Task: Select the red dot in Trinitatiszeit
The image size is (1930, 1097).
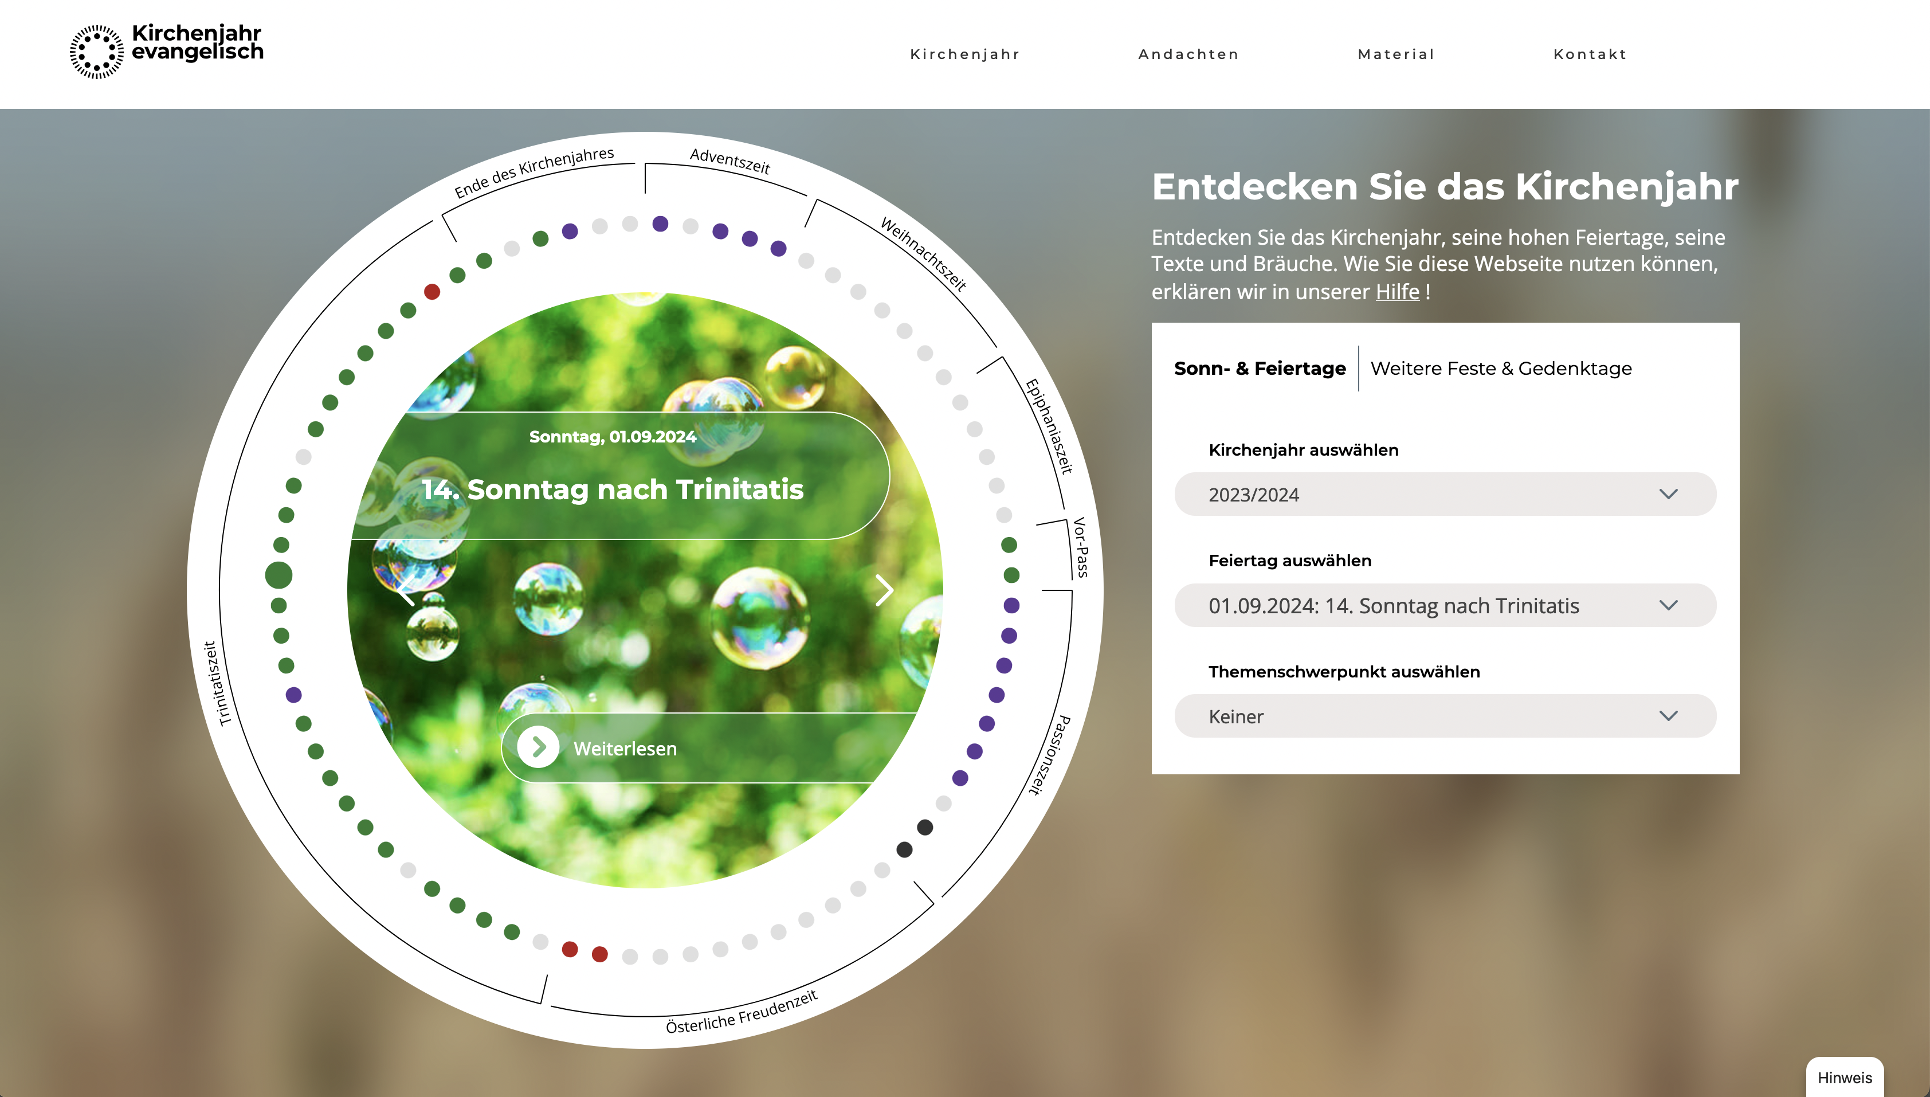Action: [431, 292]
